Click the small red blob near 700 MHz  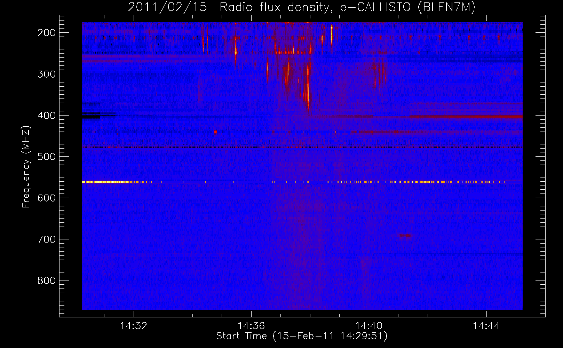[x=405, y=236]
